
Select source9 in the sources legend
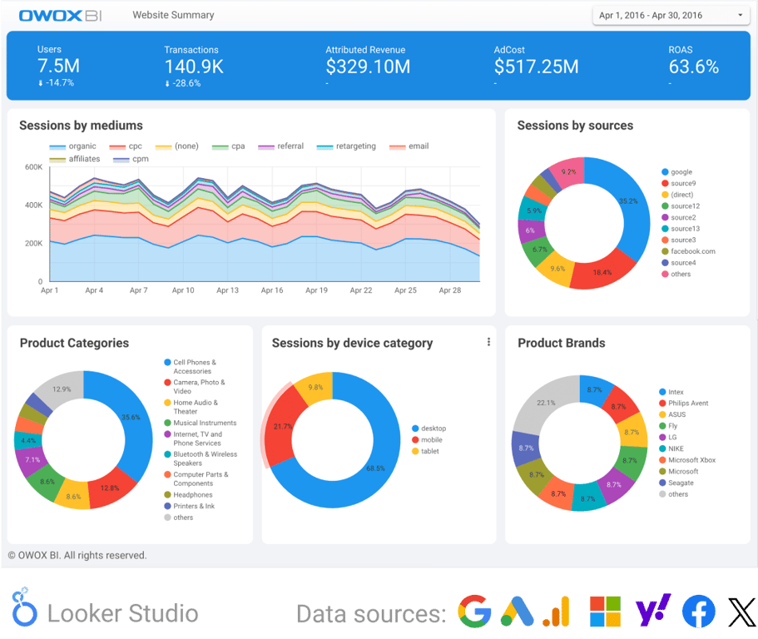tap(679, 183)
